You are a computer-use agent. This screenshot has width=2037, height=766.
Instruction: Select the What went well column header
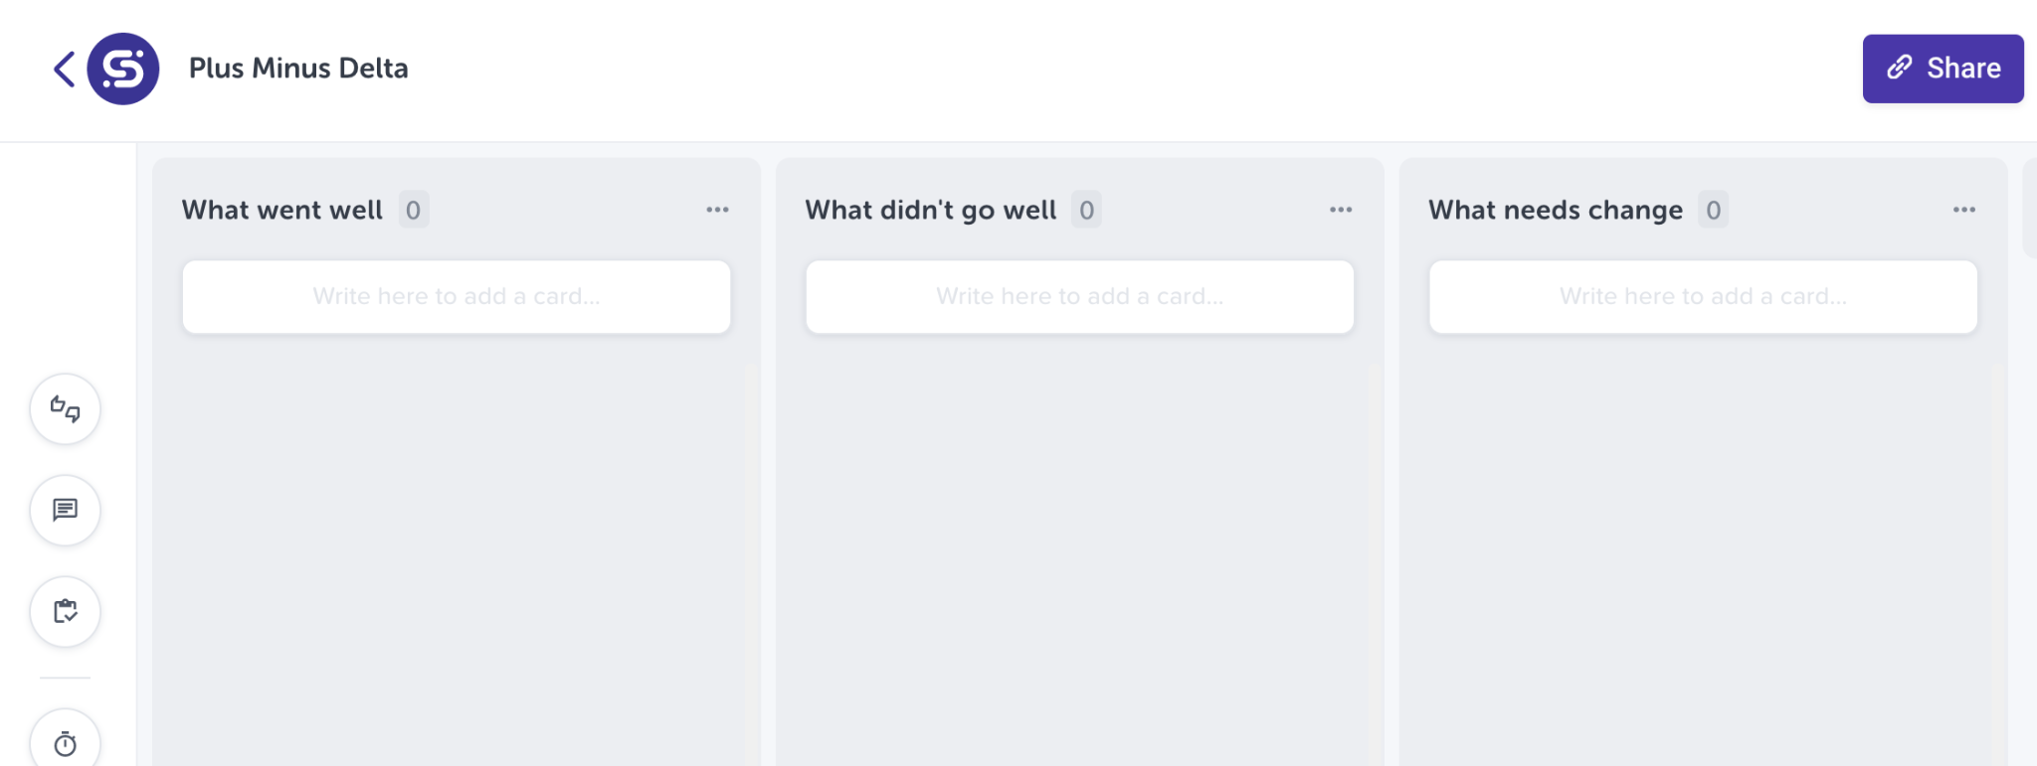pyautogui.click(x=281, y=210)
